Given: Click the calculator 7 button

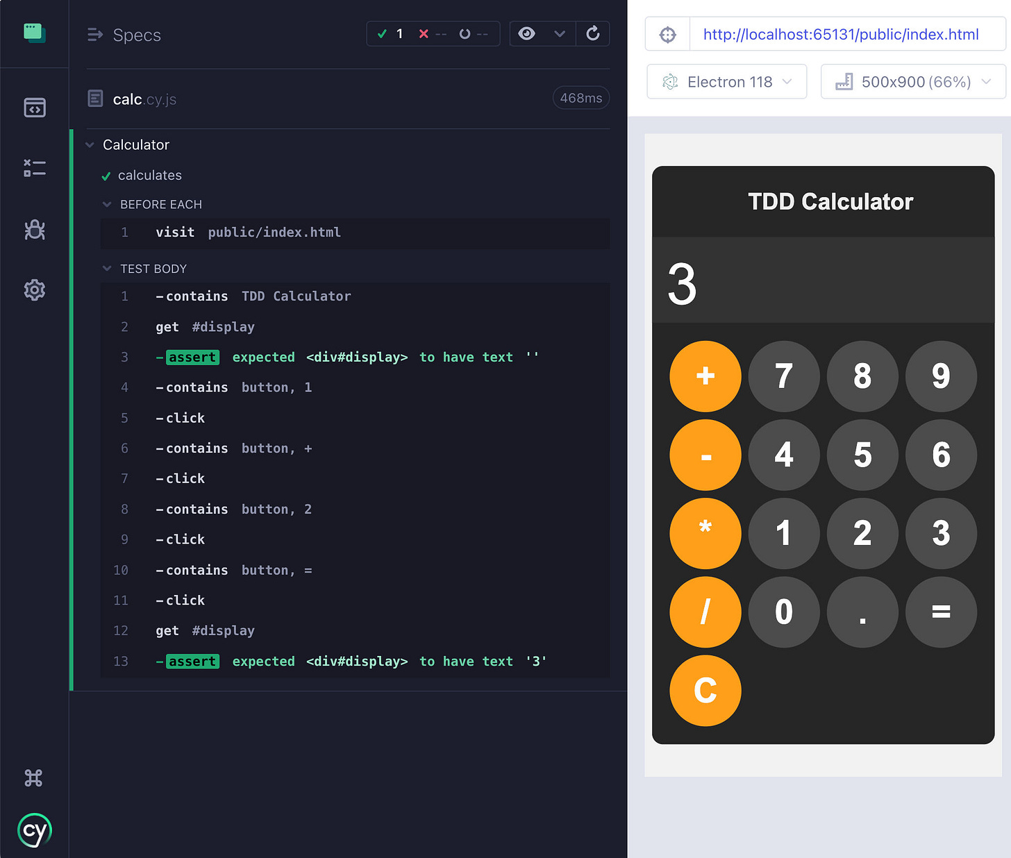Looking at the screenshot, I should pos(784,376).
